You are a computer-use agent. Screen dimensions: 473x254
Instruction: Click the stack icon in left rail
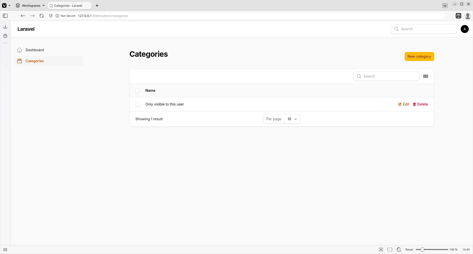click(x=5, y=36)
